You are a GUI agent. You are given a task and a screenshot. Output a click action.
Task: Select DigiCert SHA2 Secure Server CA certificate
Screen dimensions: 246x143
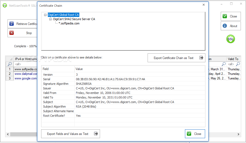click(74, 19)
